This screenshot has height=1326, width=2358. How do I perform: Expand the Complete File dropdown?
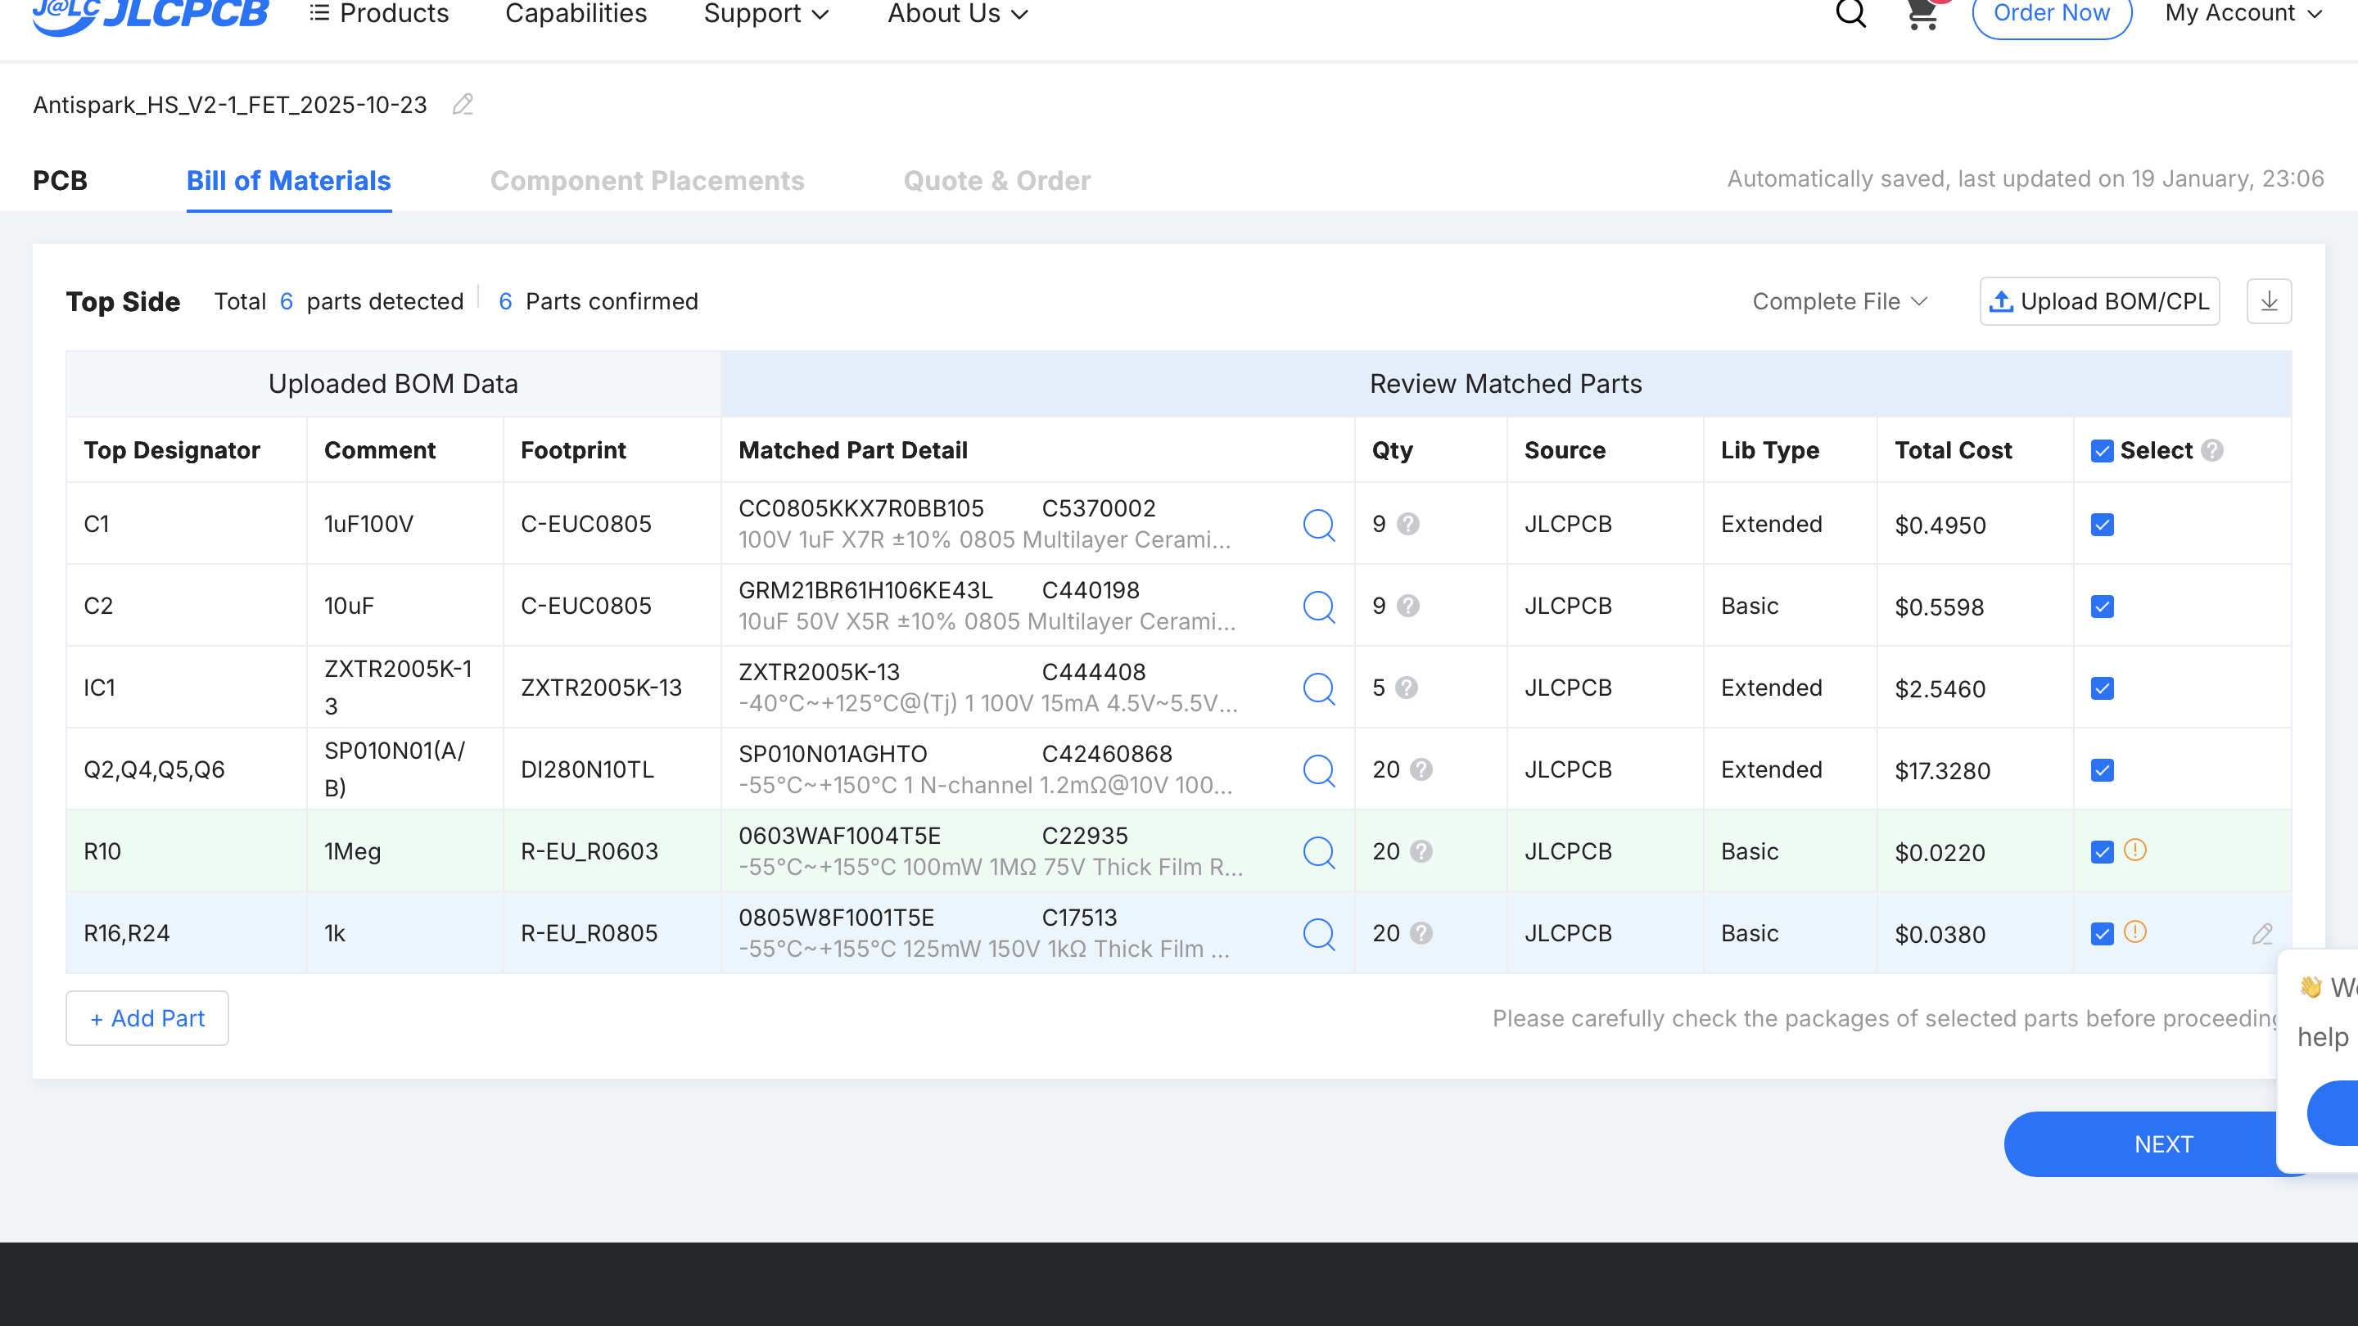(1840, 301)
